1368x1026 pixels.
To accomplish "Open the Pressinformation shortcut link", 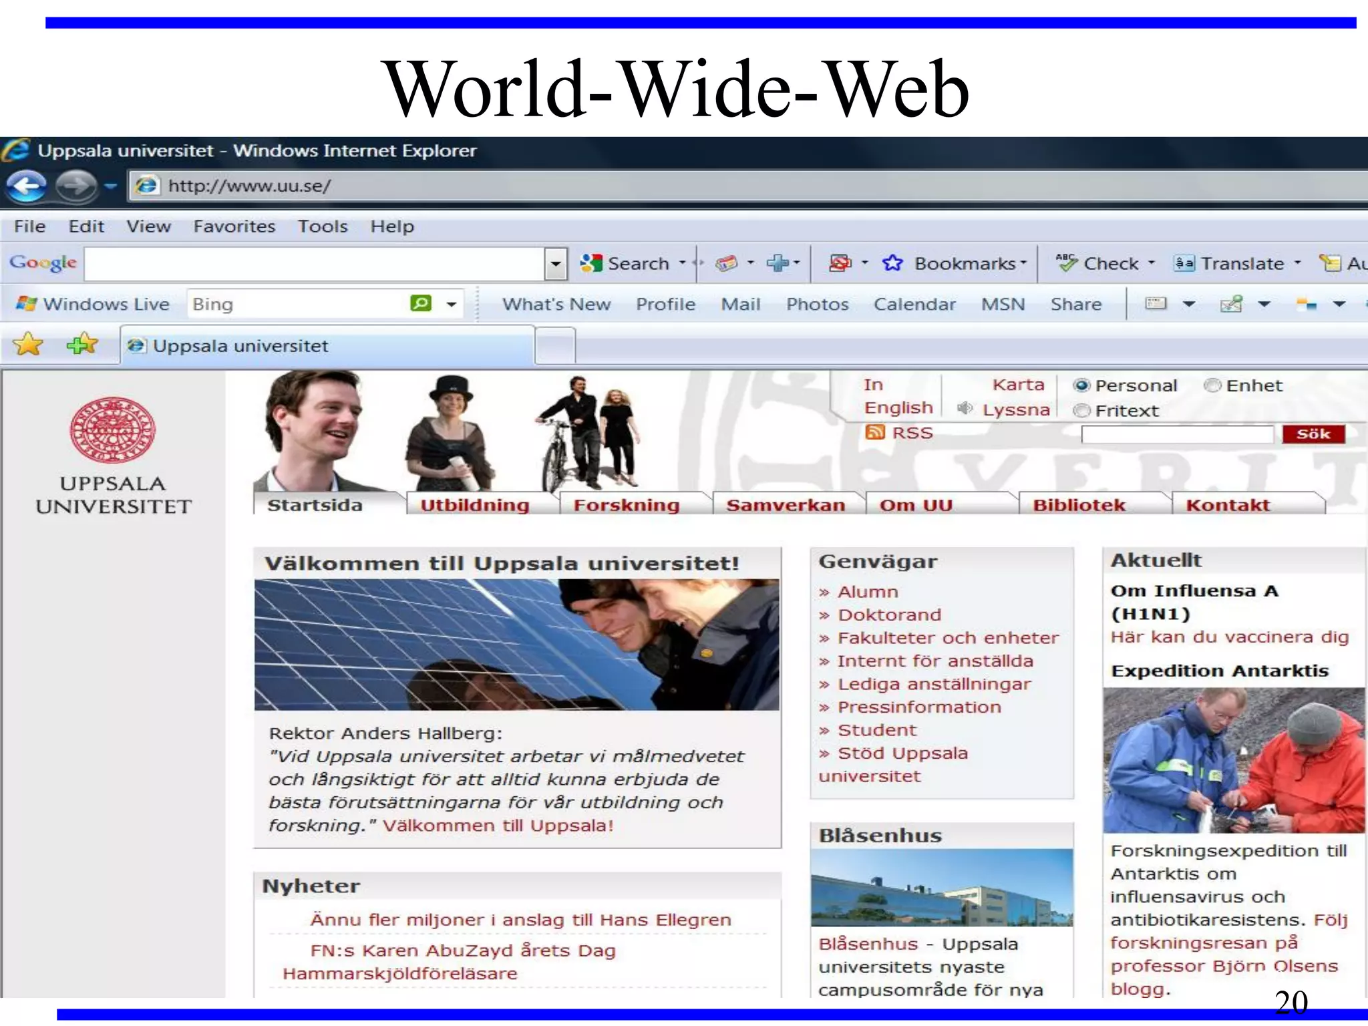I will pos(919,707).
